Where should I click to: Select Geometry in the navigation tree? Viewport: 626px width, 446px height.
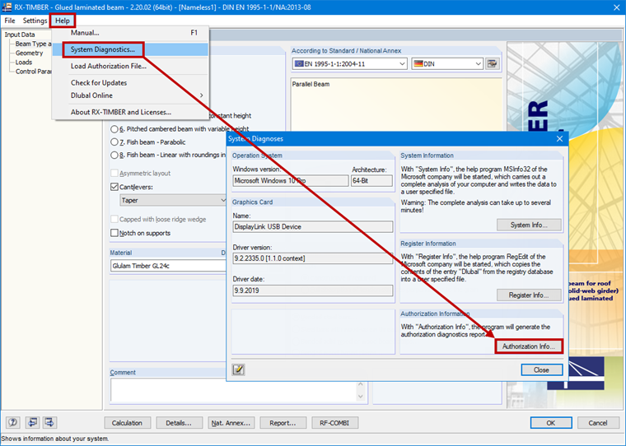29,53
